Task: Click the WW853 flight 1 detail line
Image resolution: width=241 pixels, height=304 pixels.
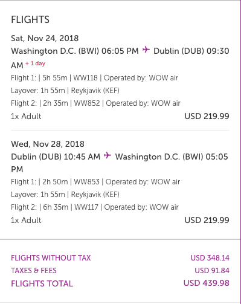Action: 95,182
